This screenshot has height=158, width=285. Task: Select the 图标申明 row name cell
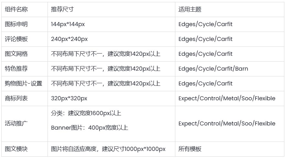coord(16,24)
